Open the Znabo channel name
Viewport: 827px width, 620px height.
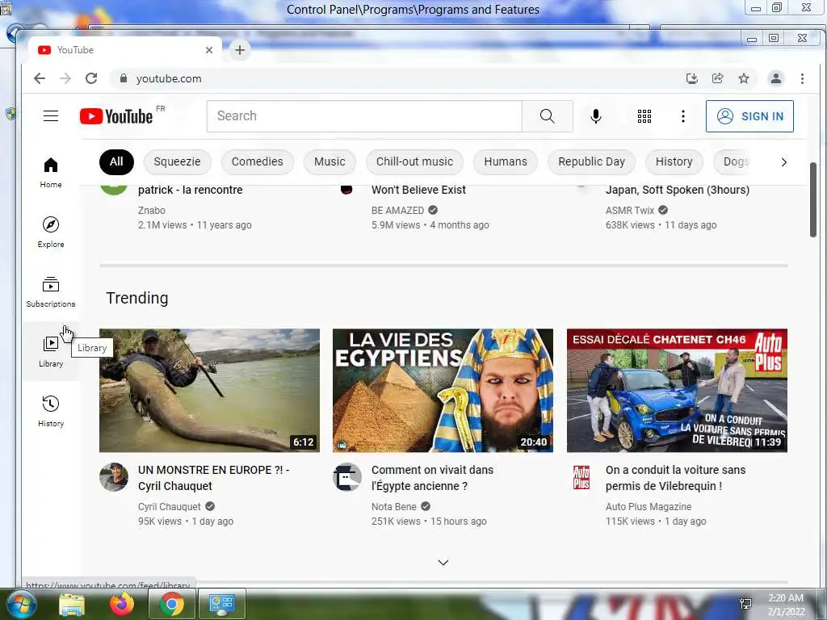pyautogui.click(x=152, y=211)
